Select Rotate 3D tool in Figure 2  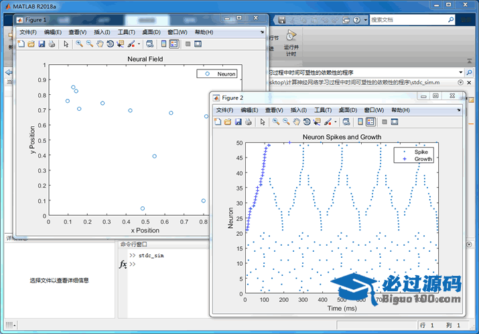(307, 122)
